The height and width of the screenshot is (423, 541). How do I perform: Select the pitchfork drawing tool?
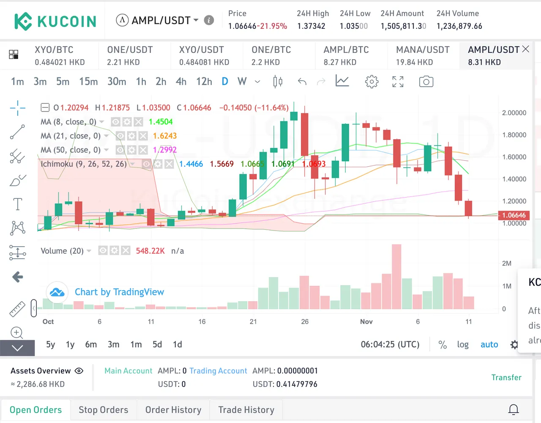point(18,156)
